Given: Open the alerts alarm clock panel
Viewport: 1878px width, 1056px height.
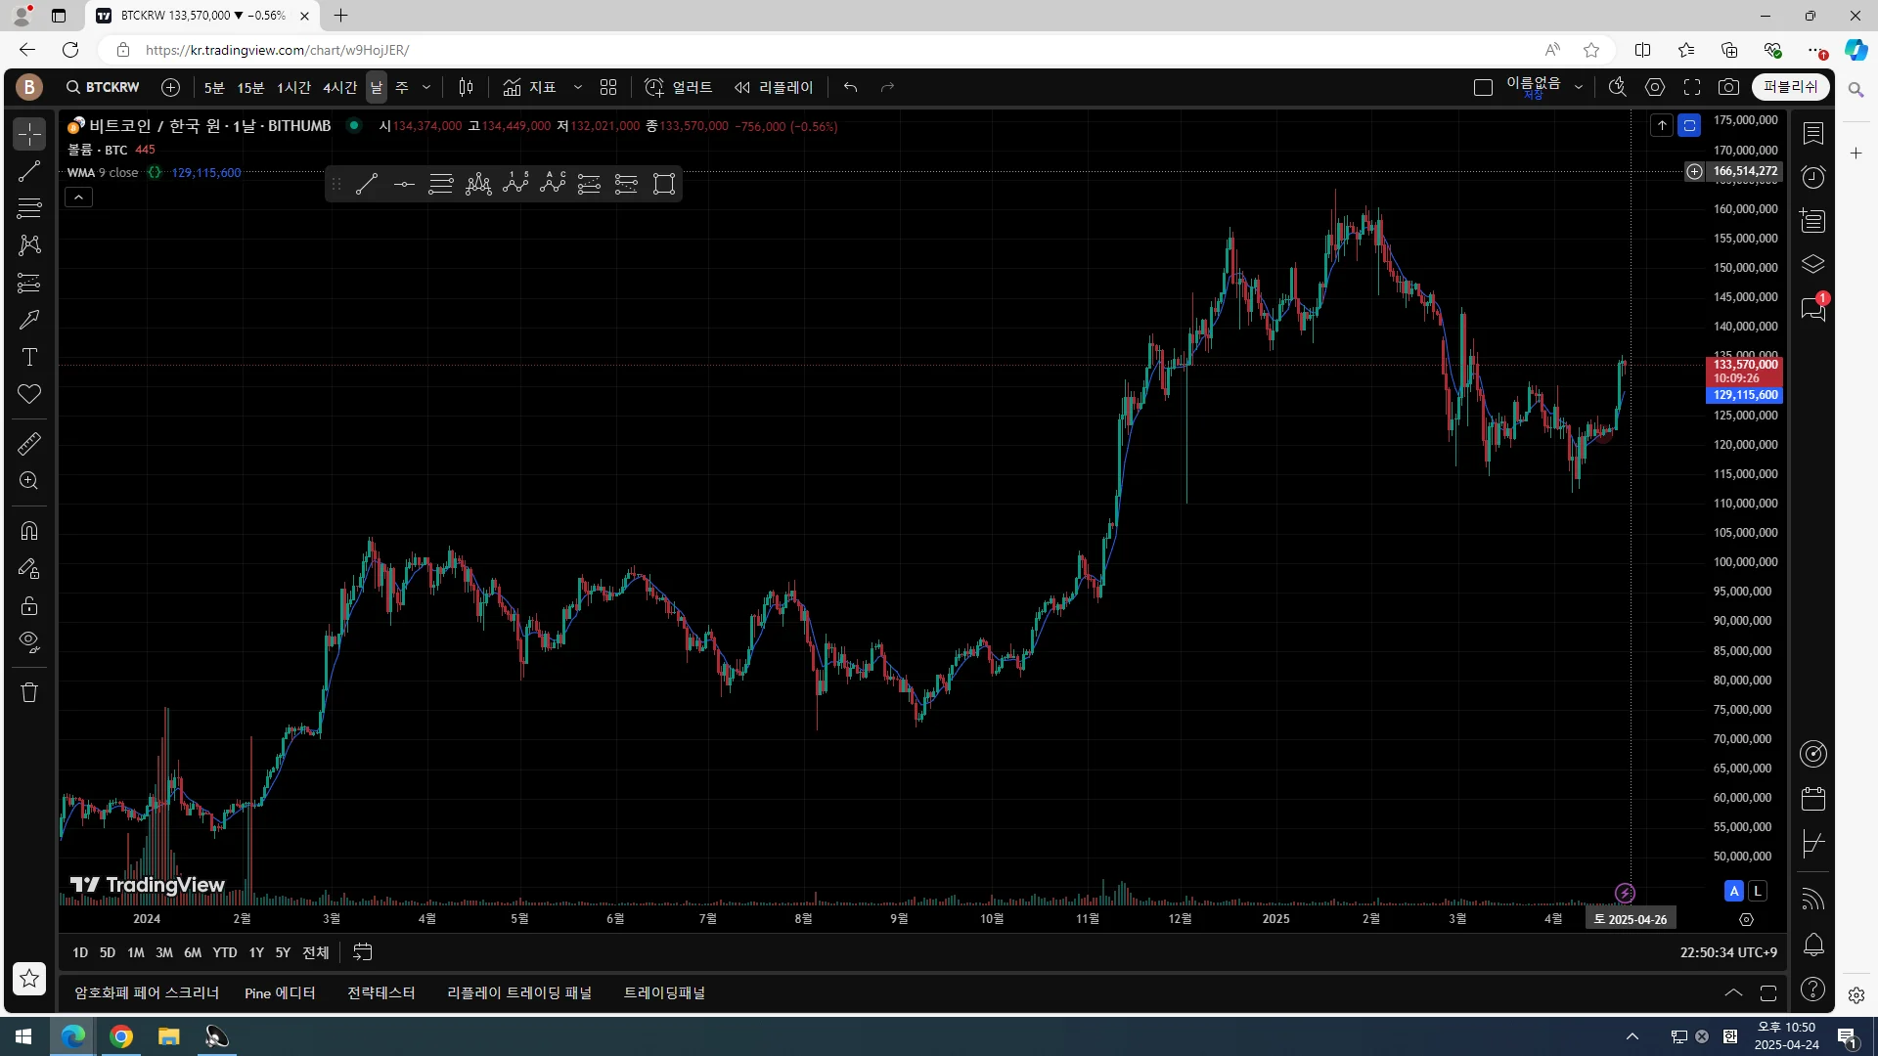Looking at the screenshot, I should (x=1812, y=177).
